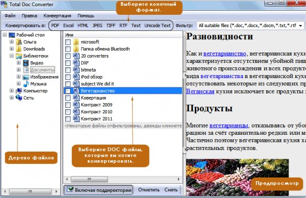Click the Библиотеки libraries icon

point(19,56)
